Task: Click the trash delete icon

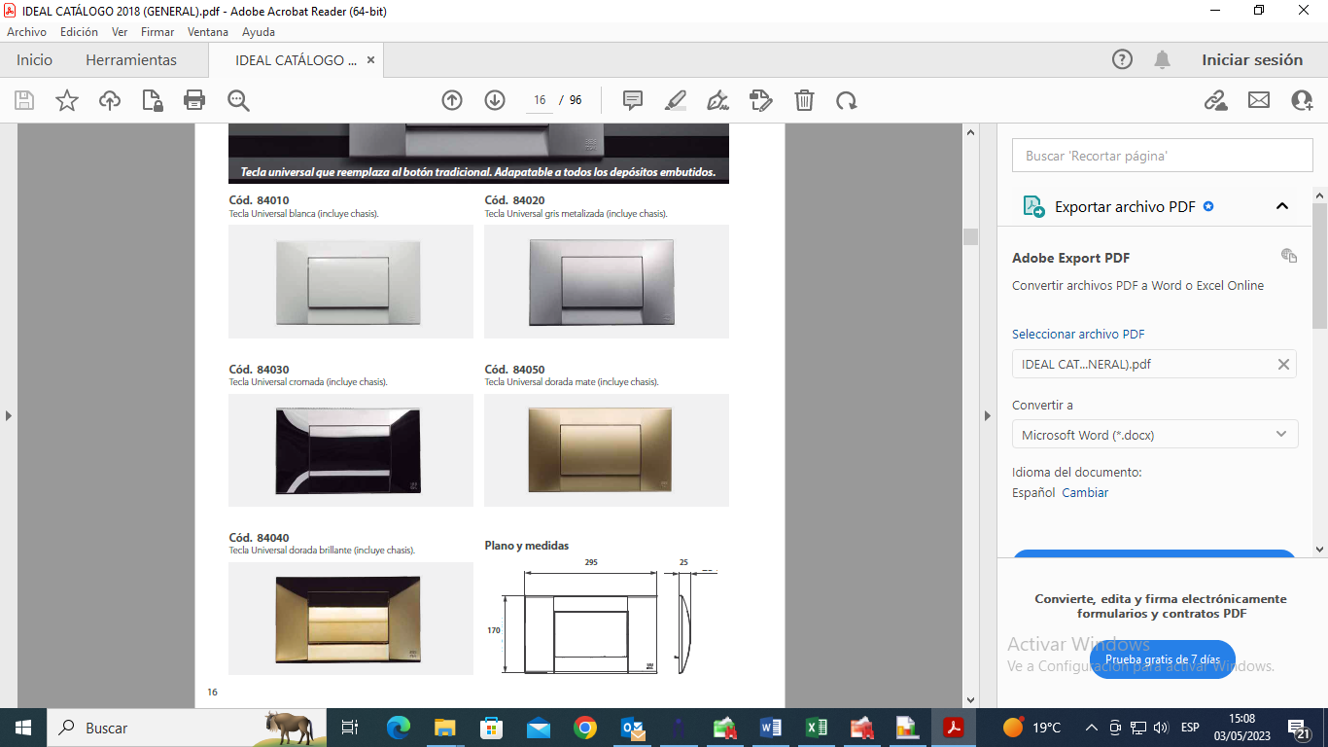Action: click(x=804, y=100)
